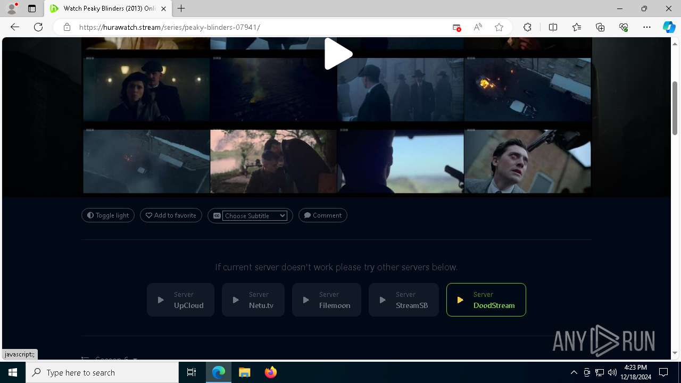Show hidden tray icons
The height and width of the screenshot is (383, 681).
pyautogui.click(x=574, y=372)
